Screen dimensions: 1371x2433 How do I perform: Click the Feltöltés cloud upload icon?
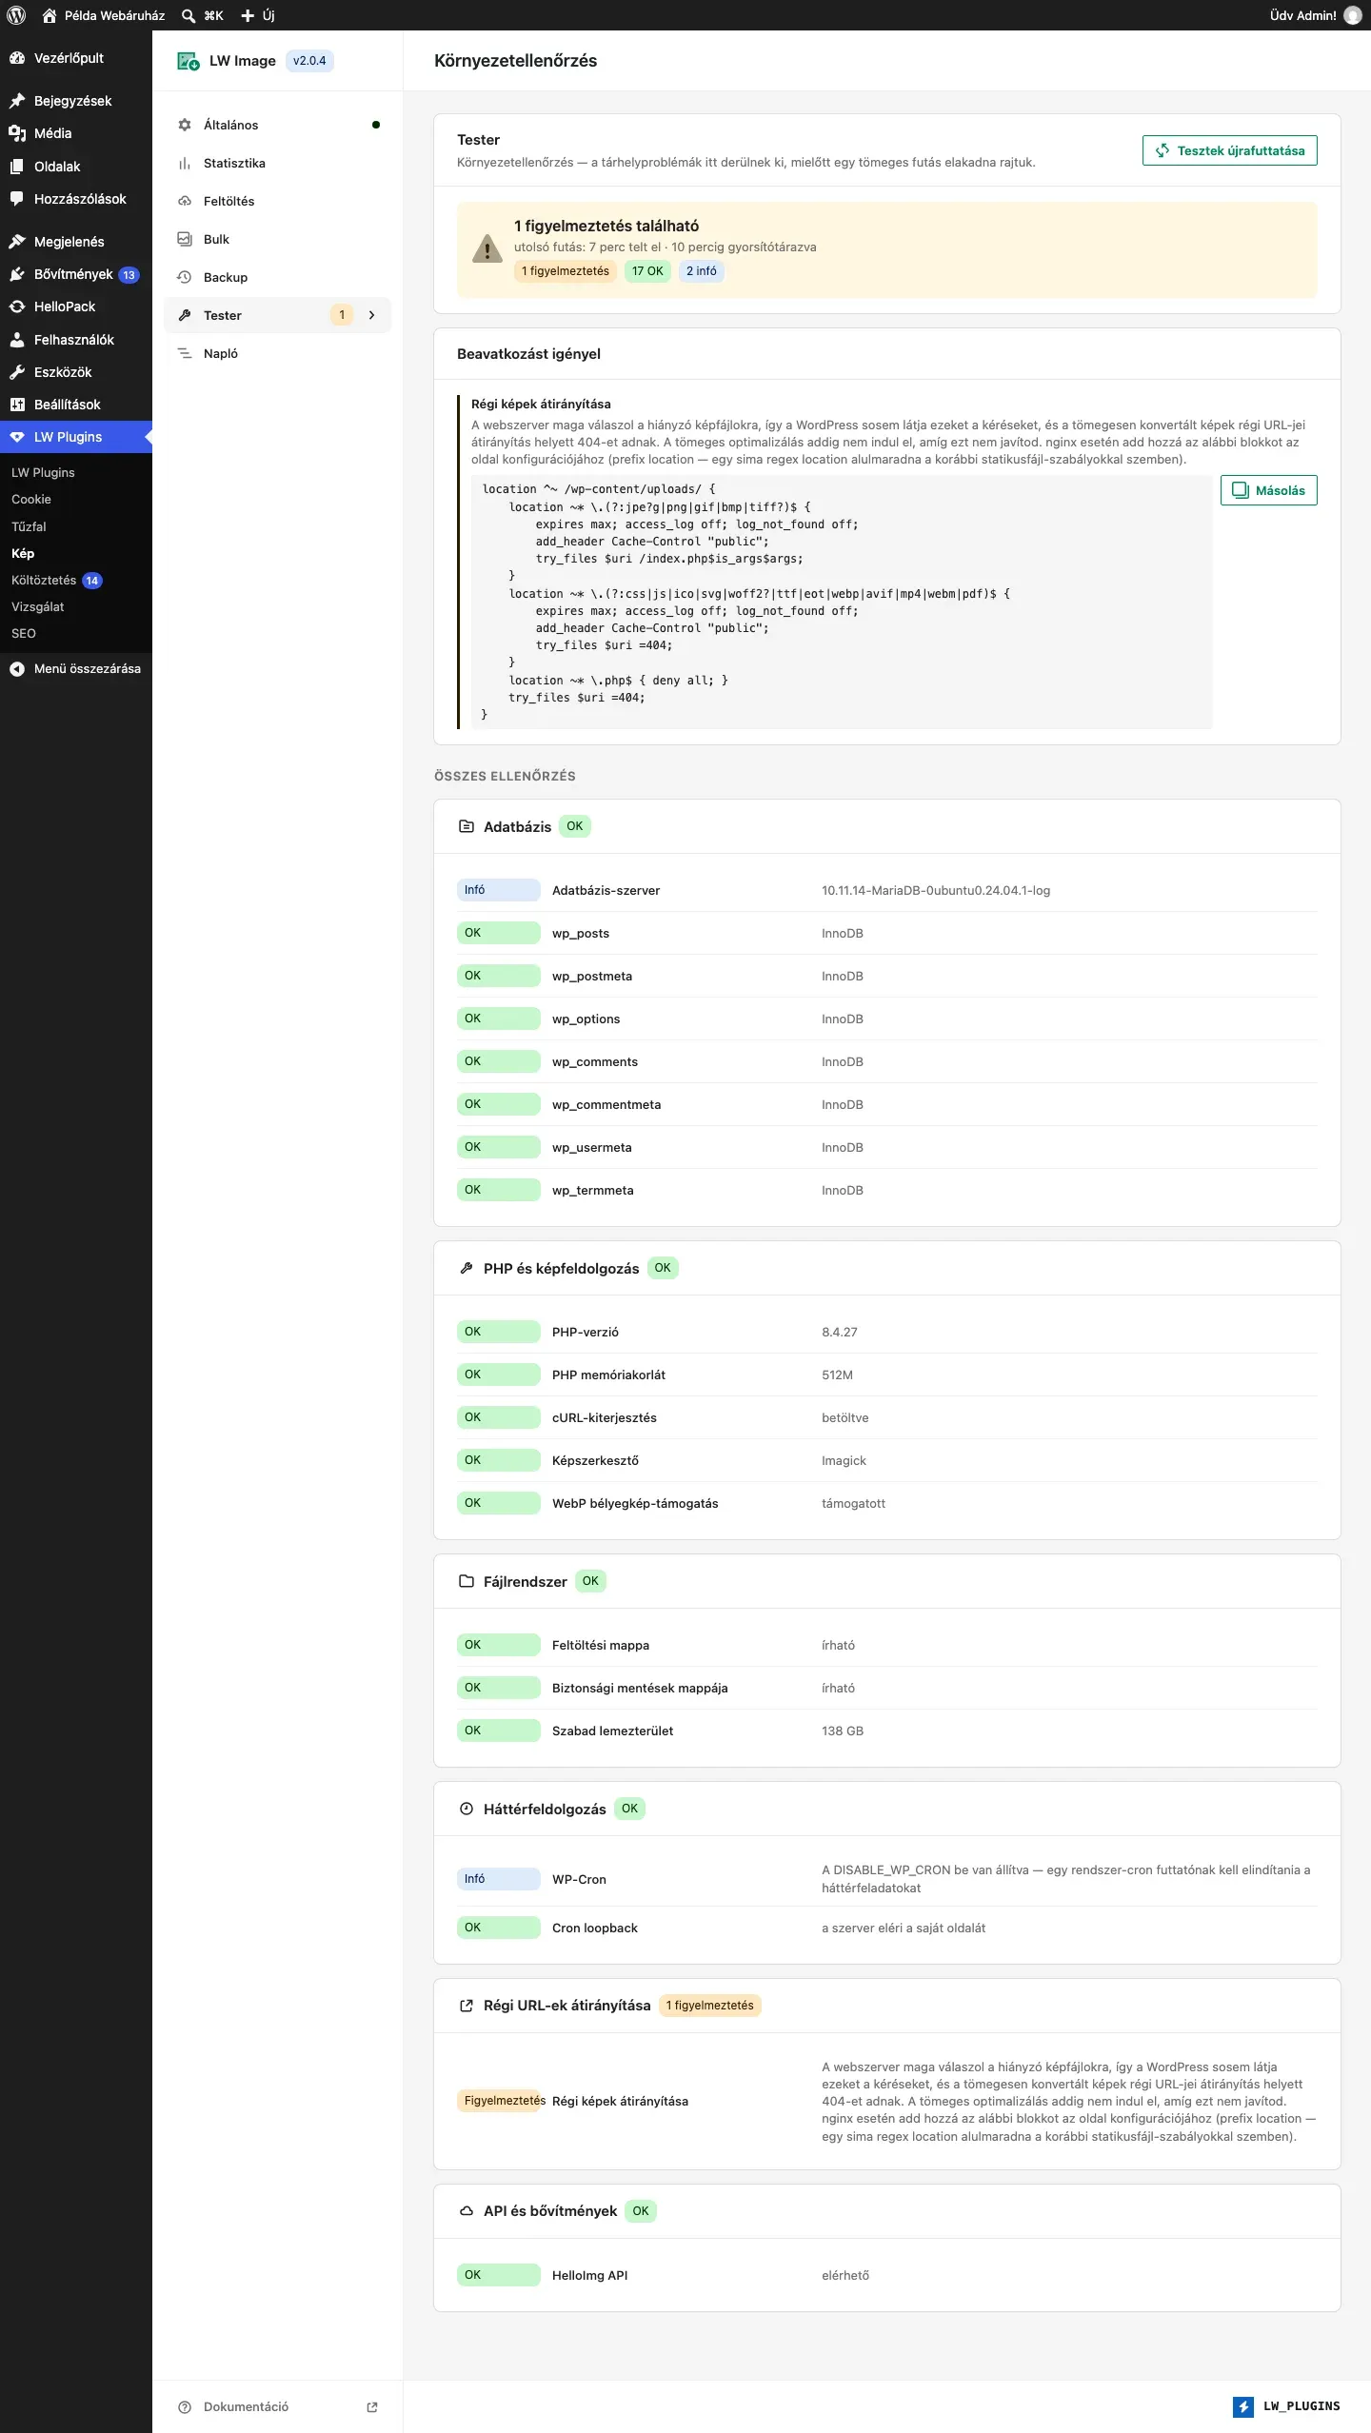pos(185,201)
